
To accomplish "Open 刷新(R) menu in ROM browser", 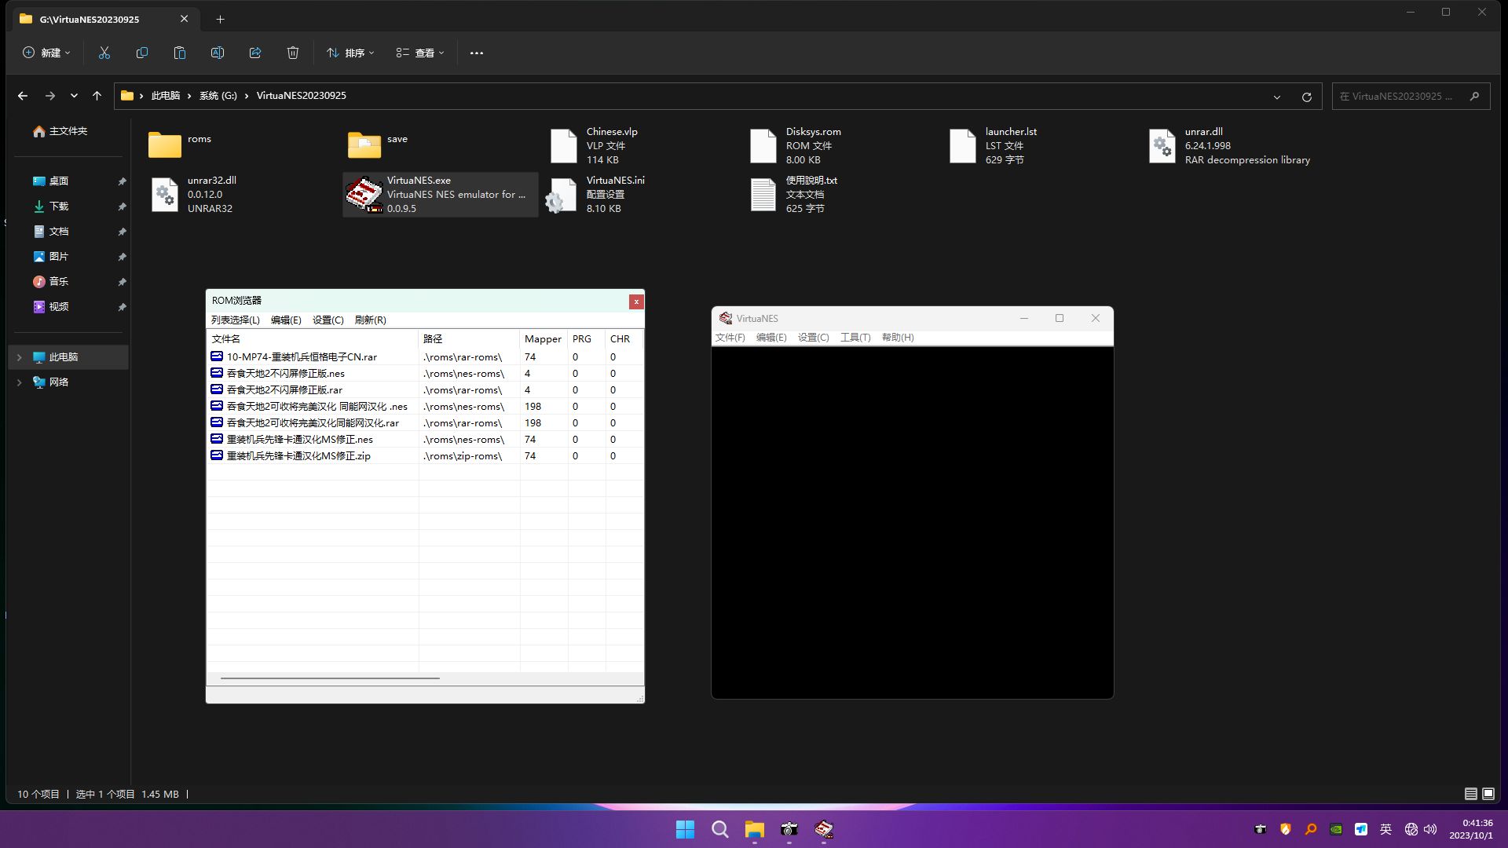I will pyautogui.click(x=370, y=320).
